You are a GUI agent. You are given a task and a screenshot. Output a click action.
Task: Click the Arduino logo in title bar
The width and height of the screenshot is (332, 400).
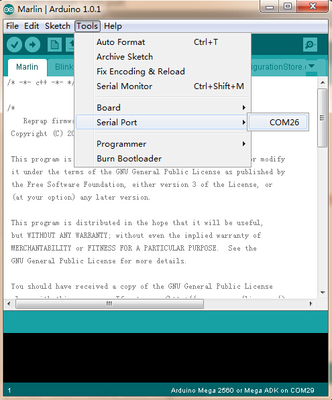[9, 9]
